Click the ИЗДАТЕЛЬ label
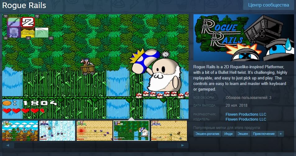This screenshot has height=156, width=296. pyautogui.click(x=202, y=119)
